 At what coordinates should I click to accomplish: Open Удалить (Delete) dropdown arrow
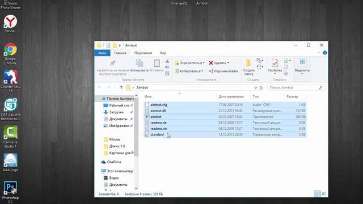coord(228,63)
